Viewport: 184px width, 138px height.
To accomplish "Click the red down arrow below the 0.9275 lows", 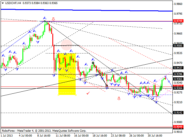I will click(x=119, y=99).
